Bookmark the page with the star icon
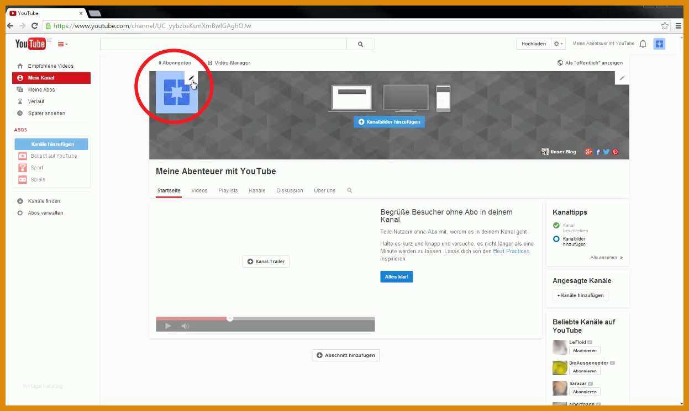 pyautogui.click(x=665, y=25)
